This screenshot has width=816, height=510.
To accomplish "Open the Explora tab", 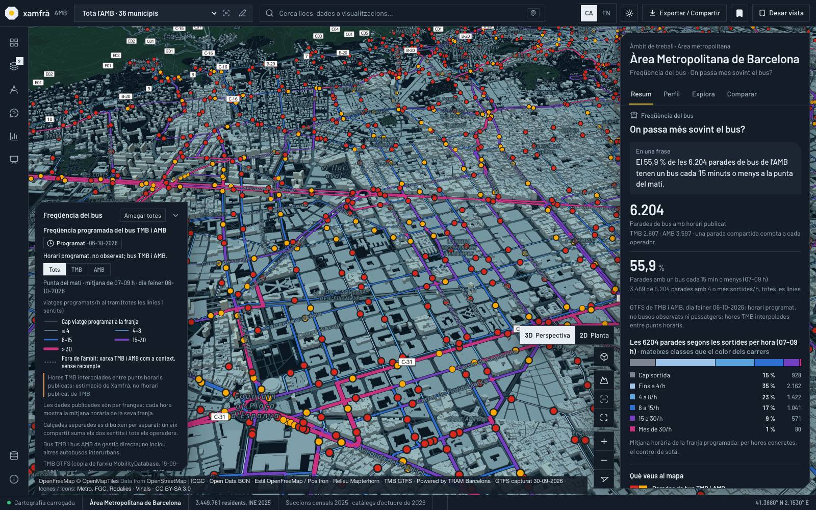I will 703,94.
